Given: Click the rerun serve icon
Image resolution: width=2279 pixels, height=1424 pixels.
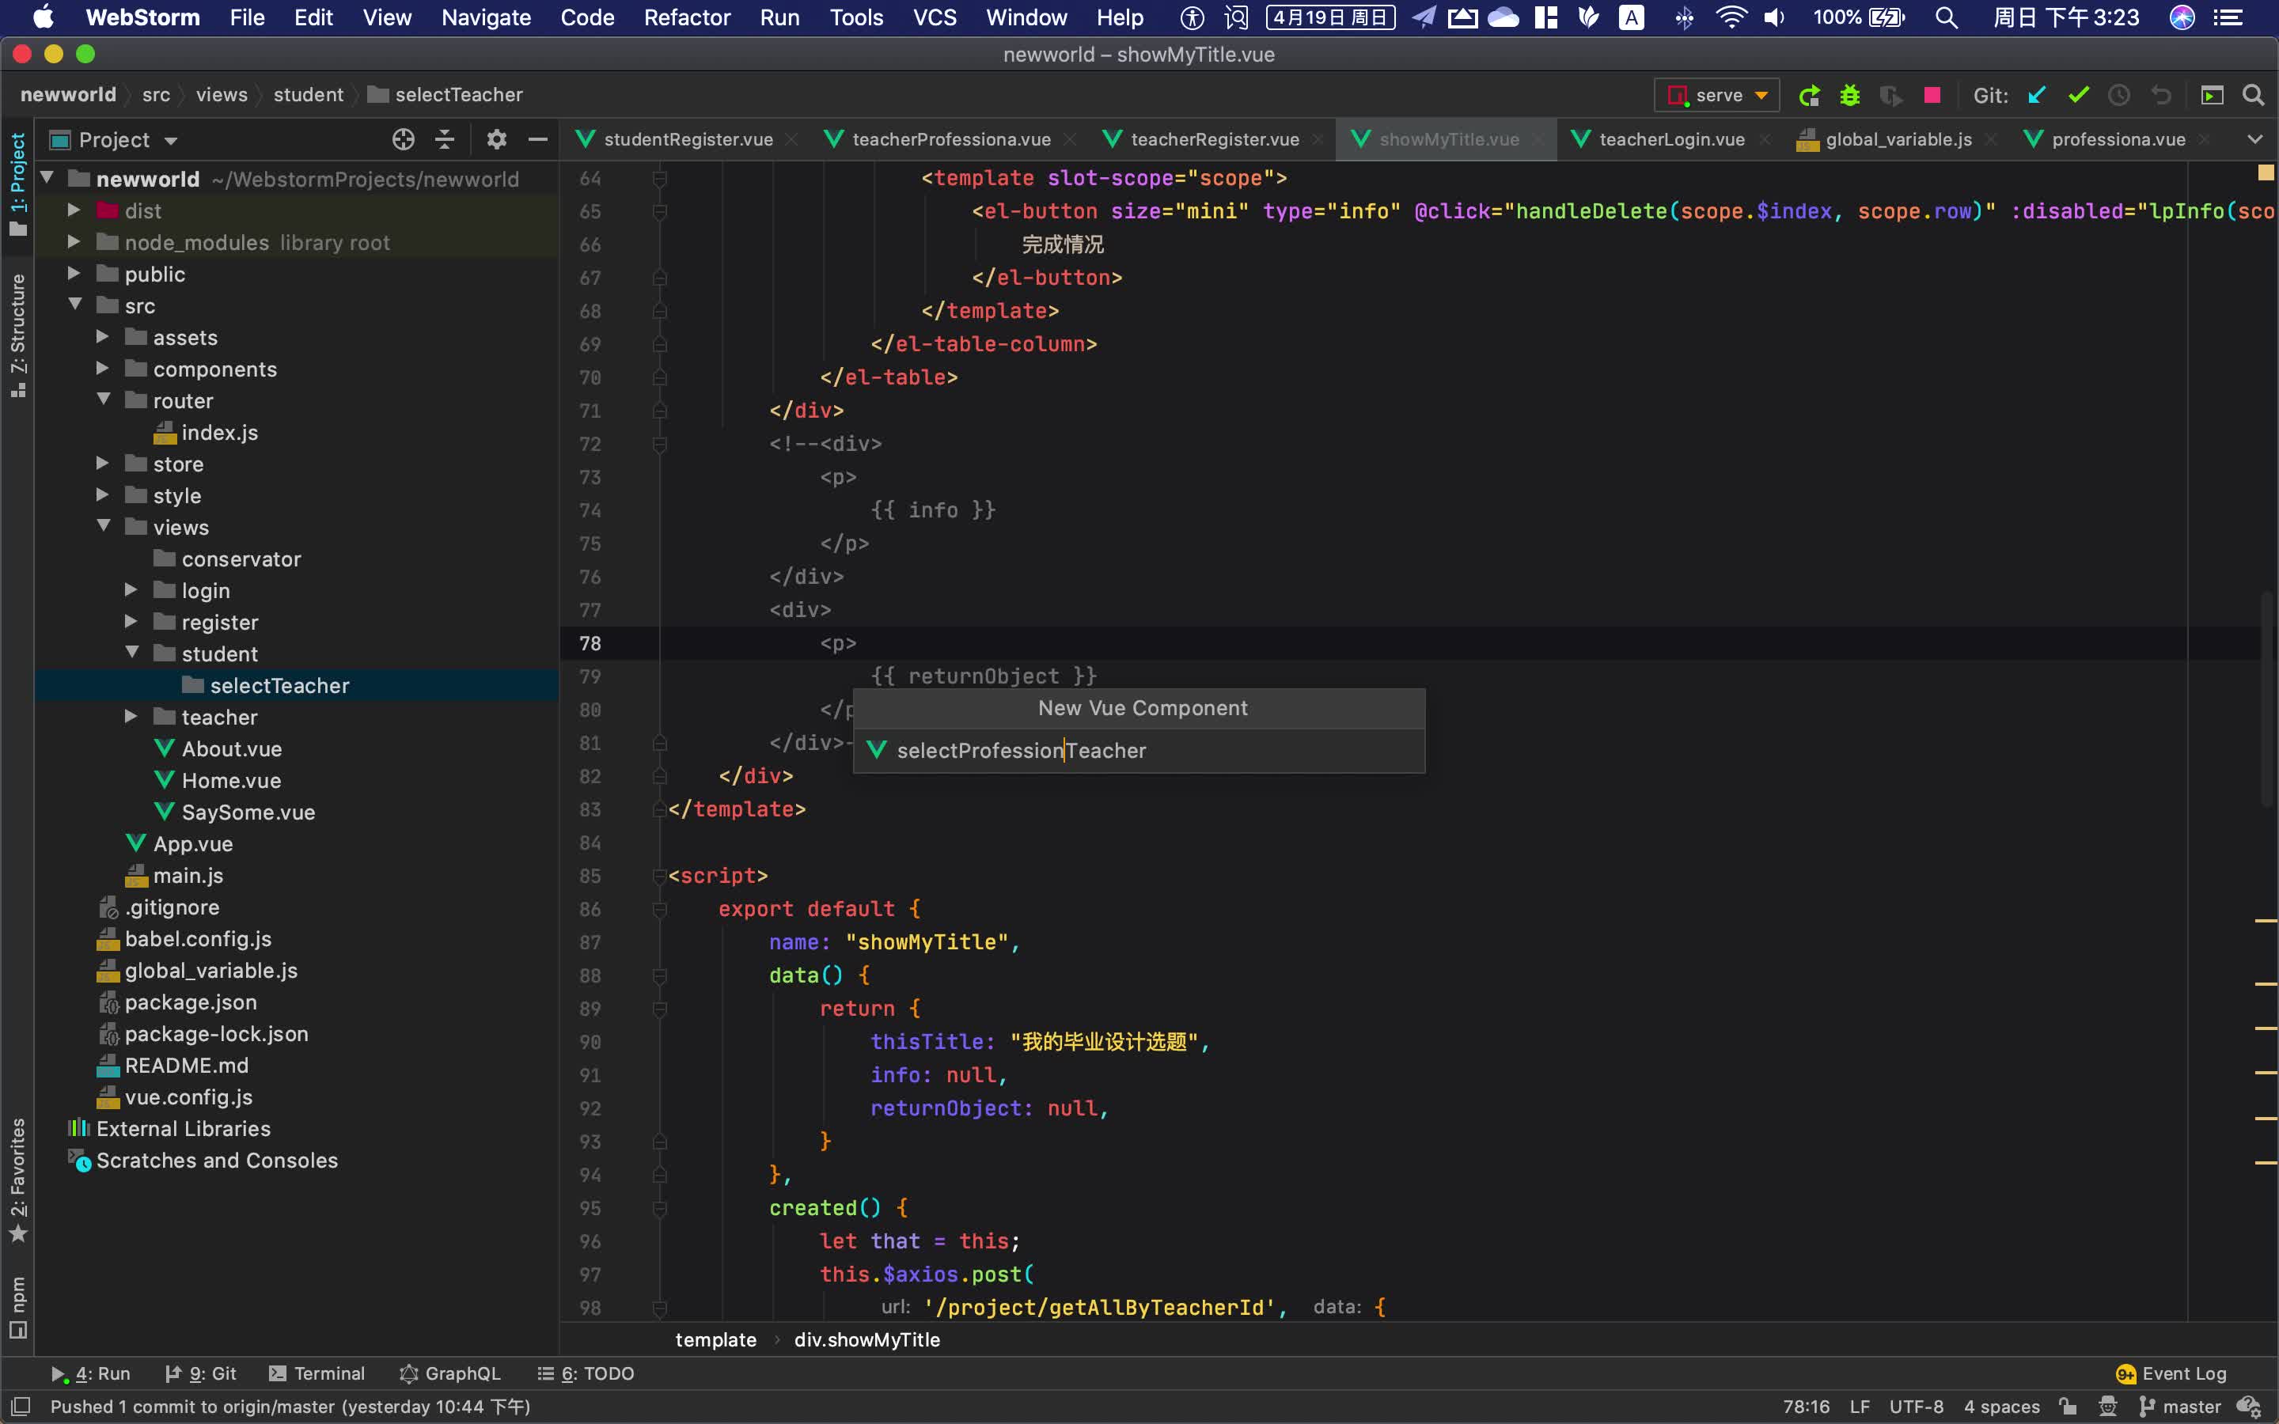Looking at the screenshot, I should point(1808,95).
